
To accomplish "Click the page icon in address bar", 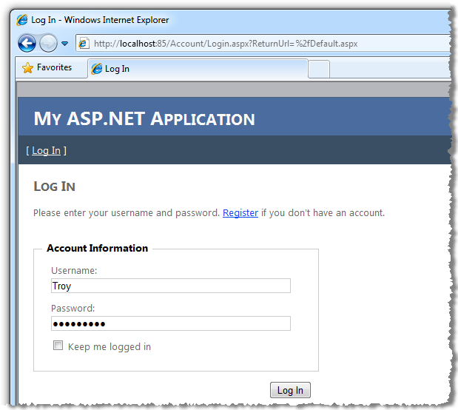I will tap(84, 44).
